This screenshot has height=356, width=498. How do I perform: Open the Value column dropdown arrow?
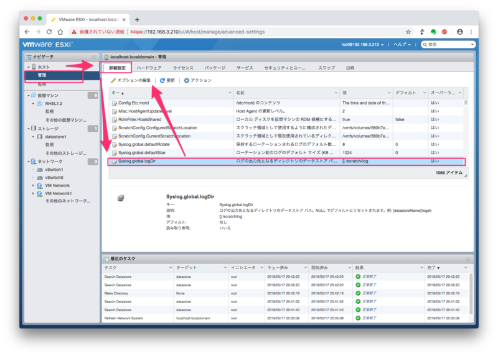click(389, 93)
